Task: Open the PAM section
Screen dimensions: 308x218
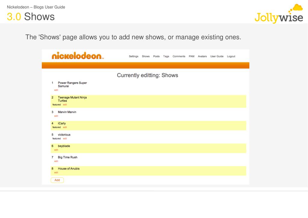Action: [x=192, y=56]
